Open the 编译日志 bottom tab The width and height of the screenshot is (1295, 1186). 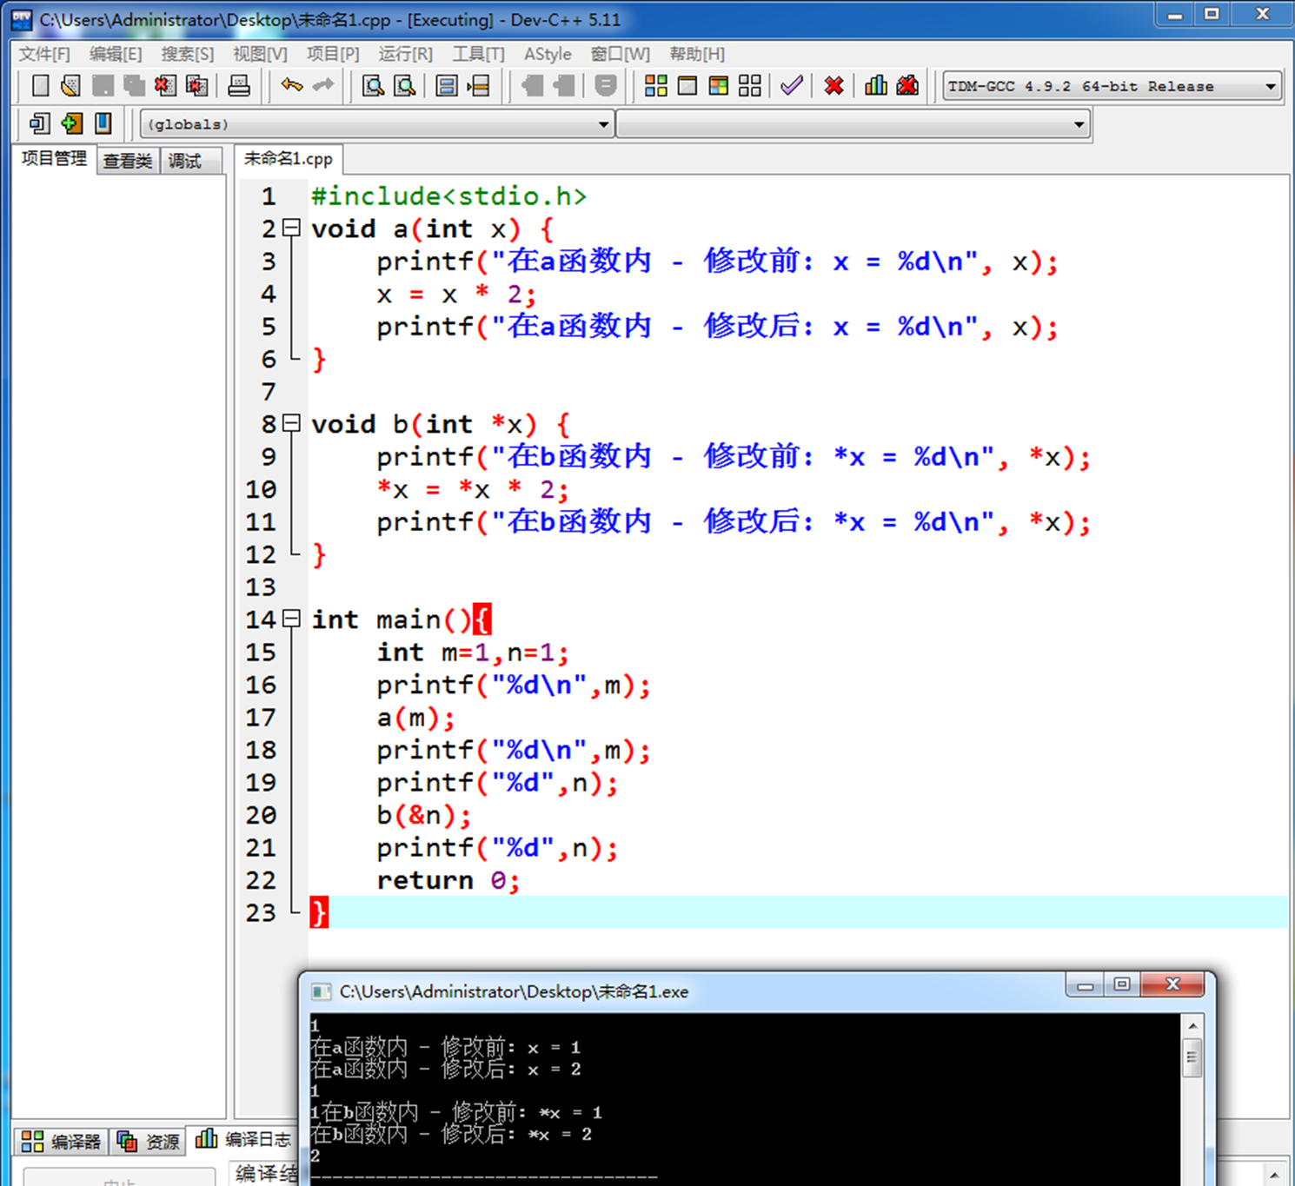point(242,1139)
